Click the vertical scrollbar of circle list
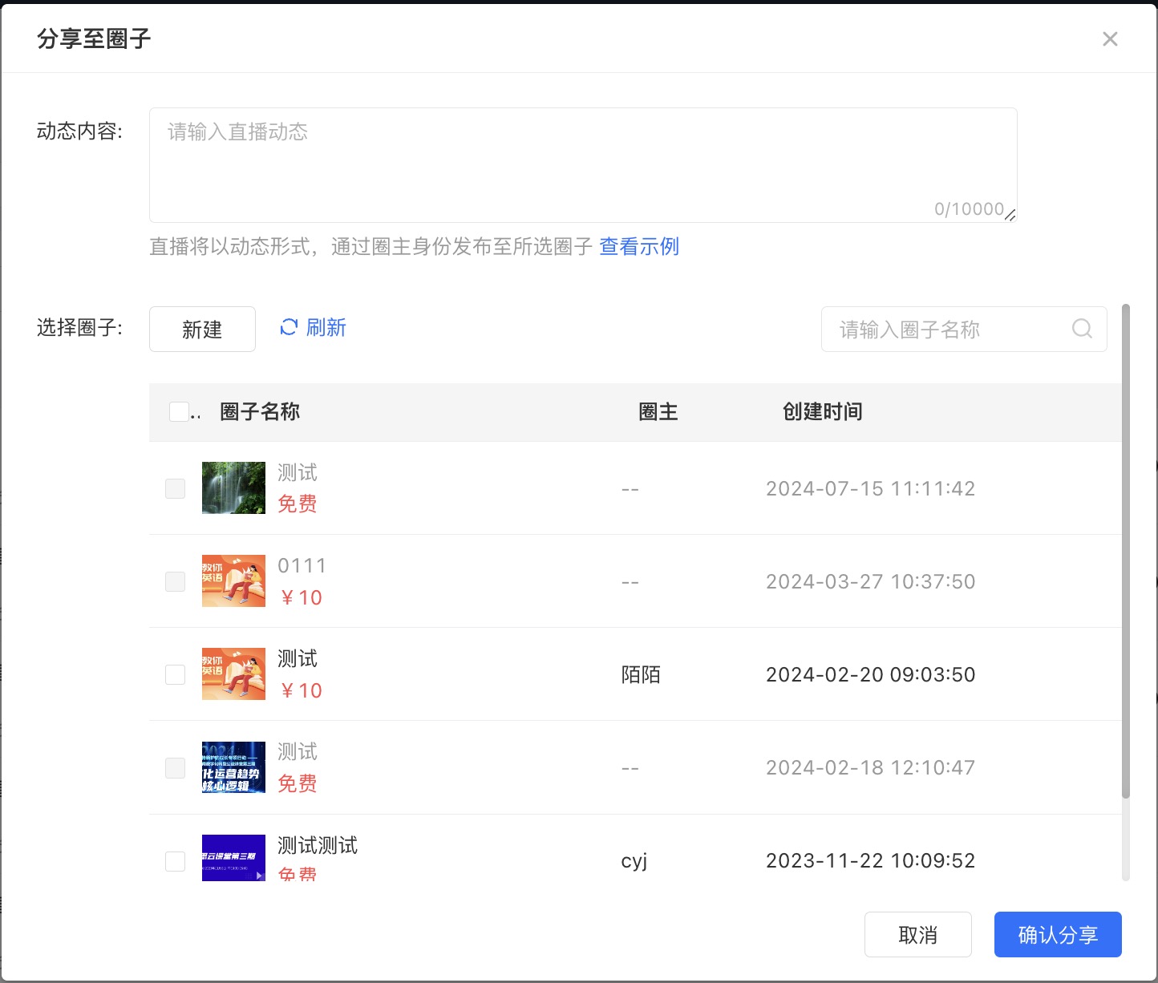1158x983 pixels. click(1125, 552)
